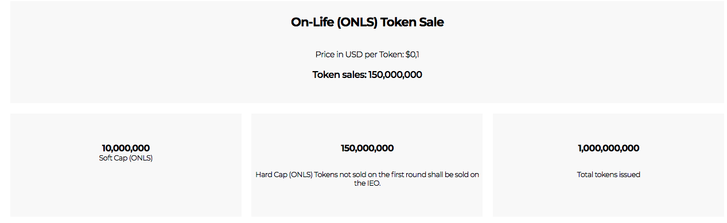
Task: Select the soft cap card panel
Action: (126, 165)
